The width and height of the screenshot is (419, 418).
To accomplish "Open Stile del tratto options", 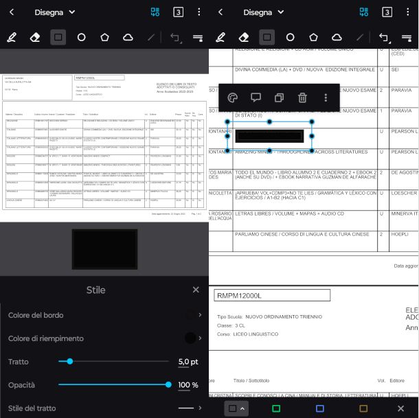I will (104, 408).
